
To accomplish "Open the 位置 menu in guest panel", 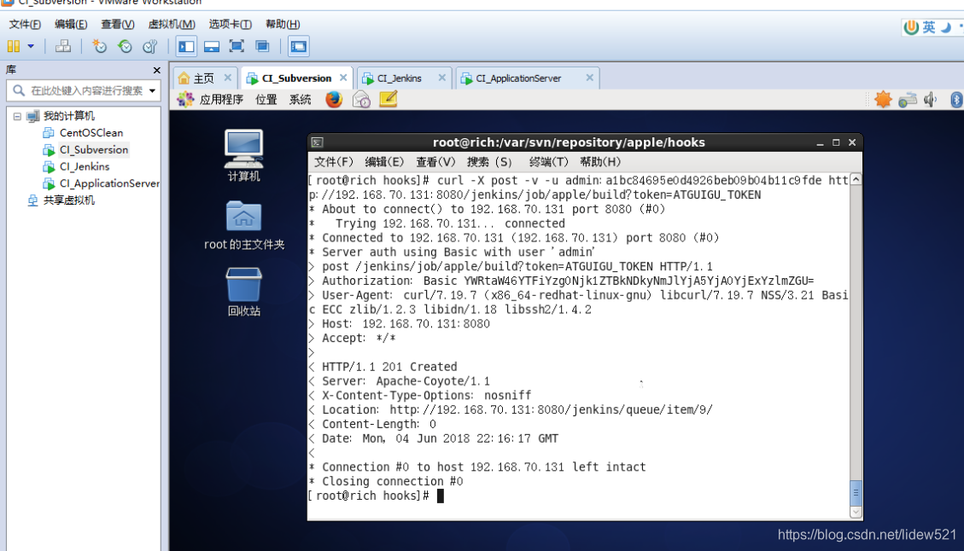I will [266, 100].
